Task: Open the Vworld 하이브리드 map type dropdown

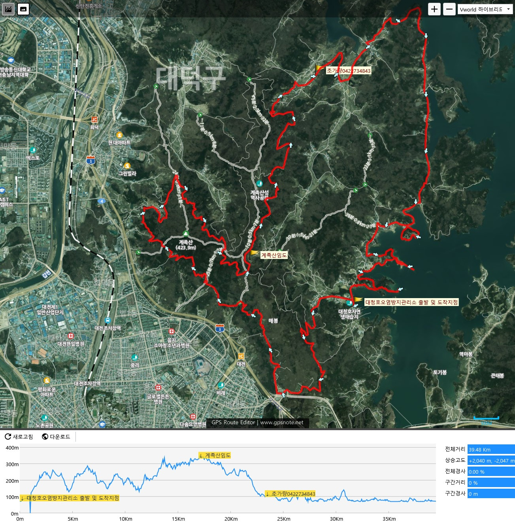Action: tap(485, 9)
